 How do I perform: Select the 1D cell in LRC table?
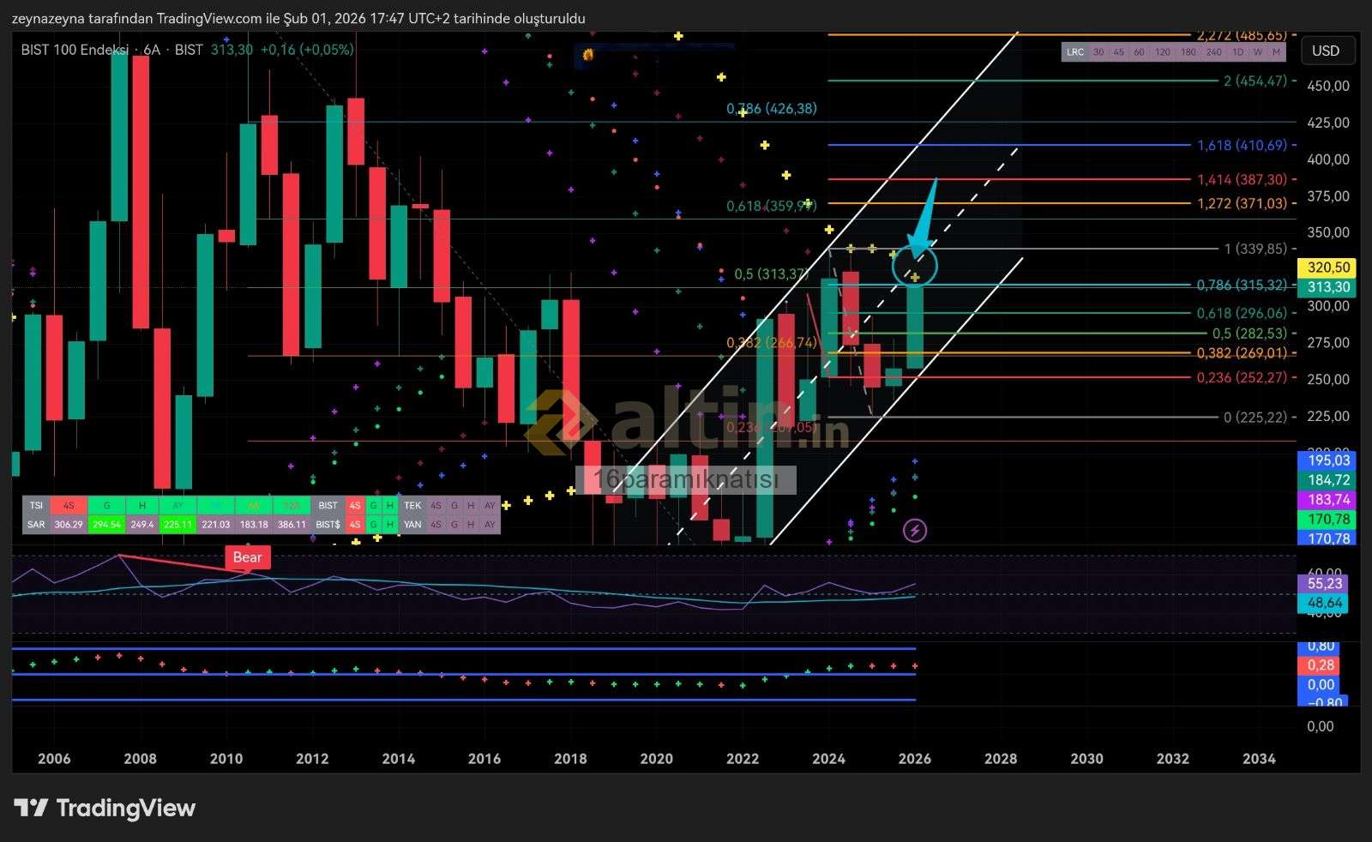point(1237,52)
